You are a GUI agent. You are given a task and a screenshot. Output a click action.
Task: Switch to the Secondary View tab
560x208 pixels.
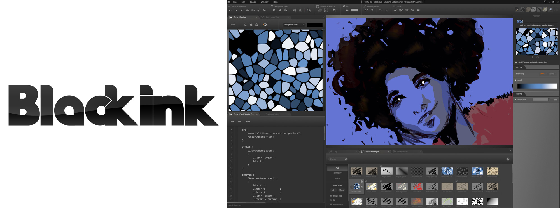pos(272,17)
